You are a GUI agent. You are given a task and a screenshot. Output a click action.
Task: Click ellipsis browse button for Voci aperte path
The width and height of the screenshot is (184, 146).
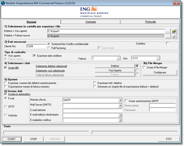pyautogui.click(x=168, y=31)
